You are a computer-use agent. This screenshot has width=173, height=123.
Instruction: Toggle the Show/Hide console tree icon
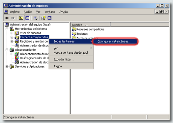[x=27, y=18]
